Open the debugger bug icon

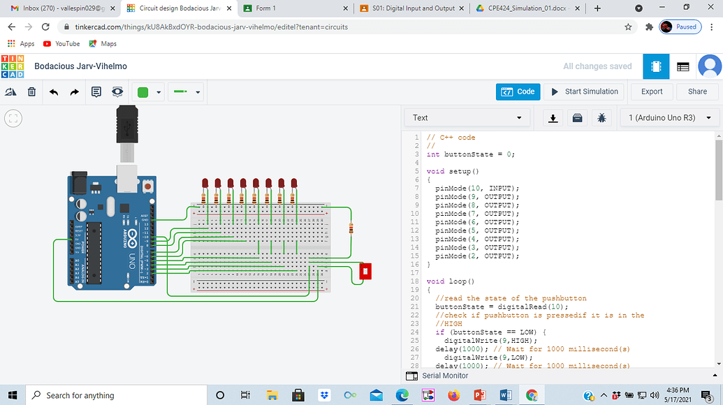(601, 118)
